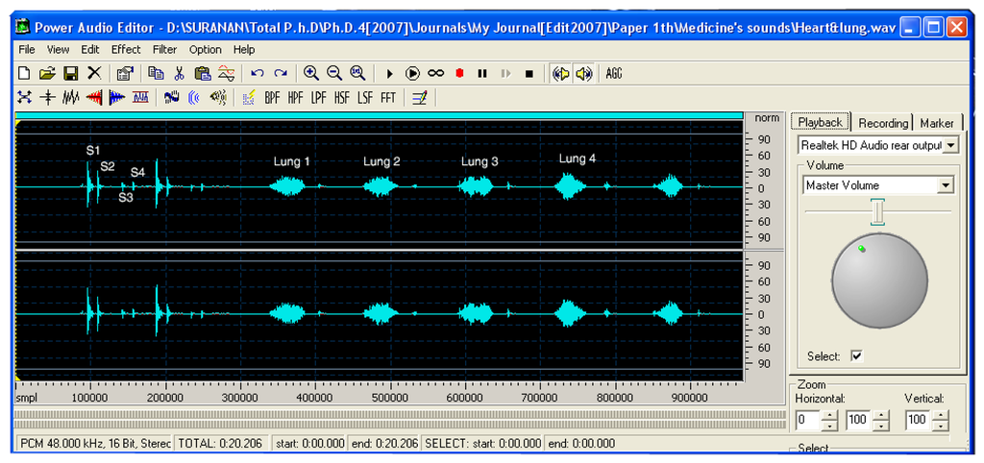Click the speaker reverb effect icon

(218, 97)
